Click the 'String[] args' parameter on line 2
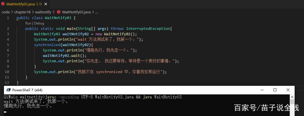 tap(92, 29)
